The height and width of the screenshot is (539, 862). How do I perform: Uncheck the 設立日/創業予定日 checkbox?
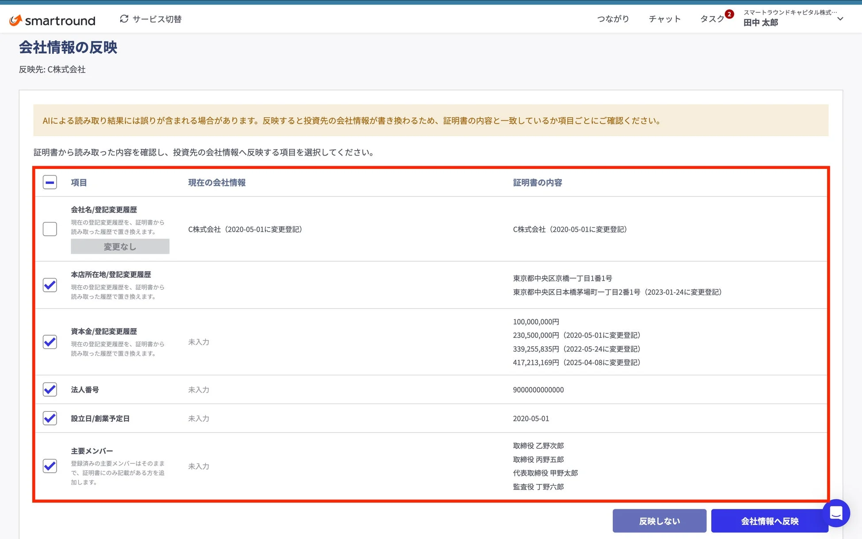50,418
